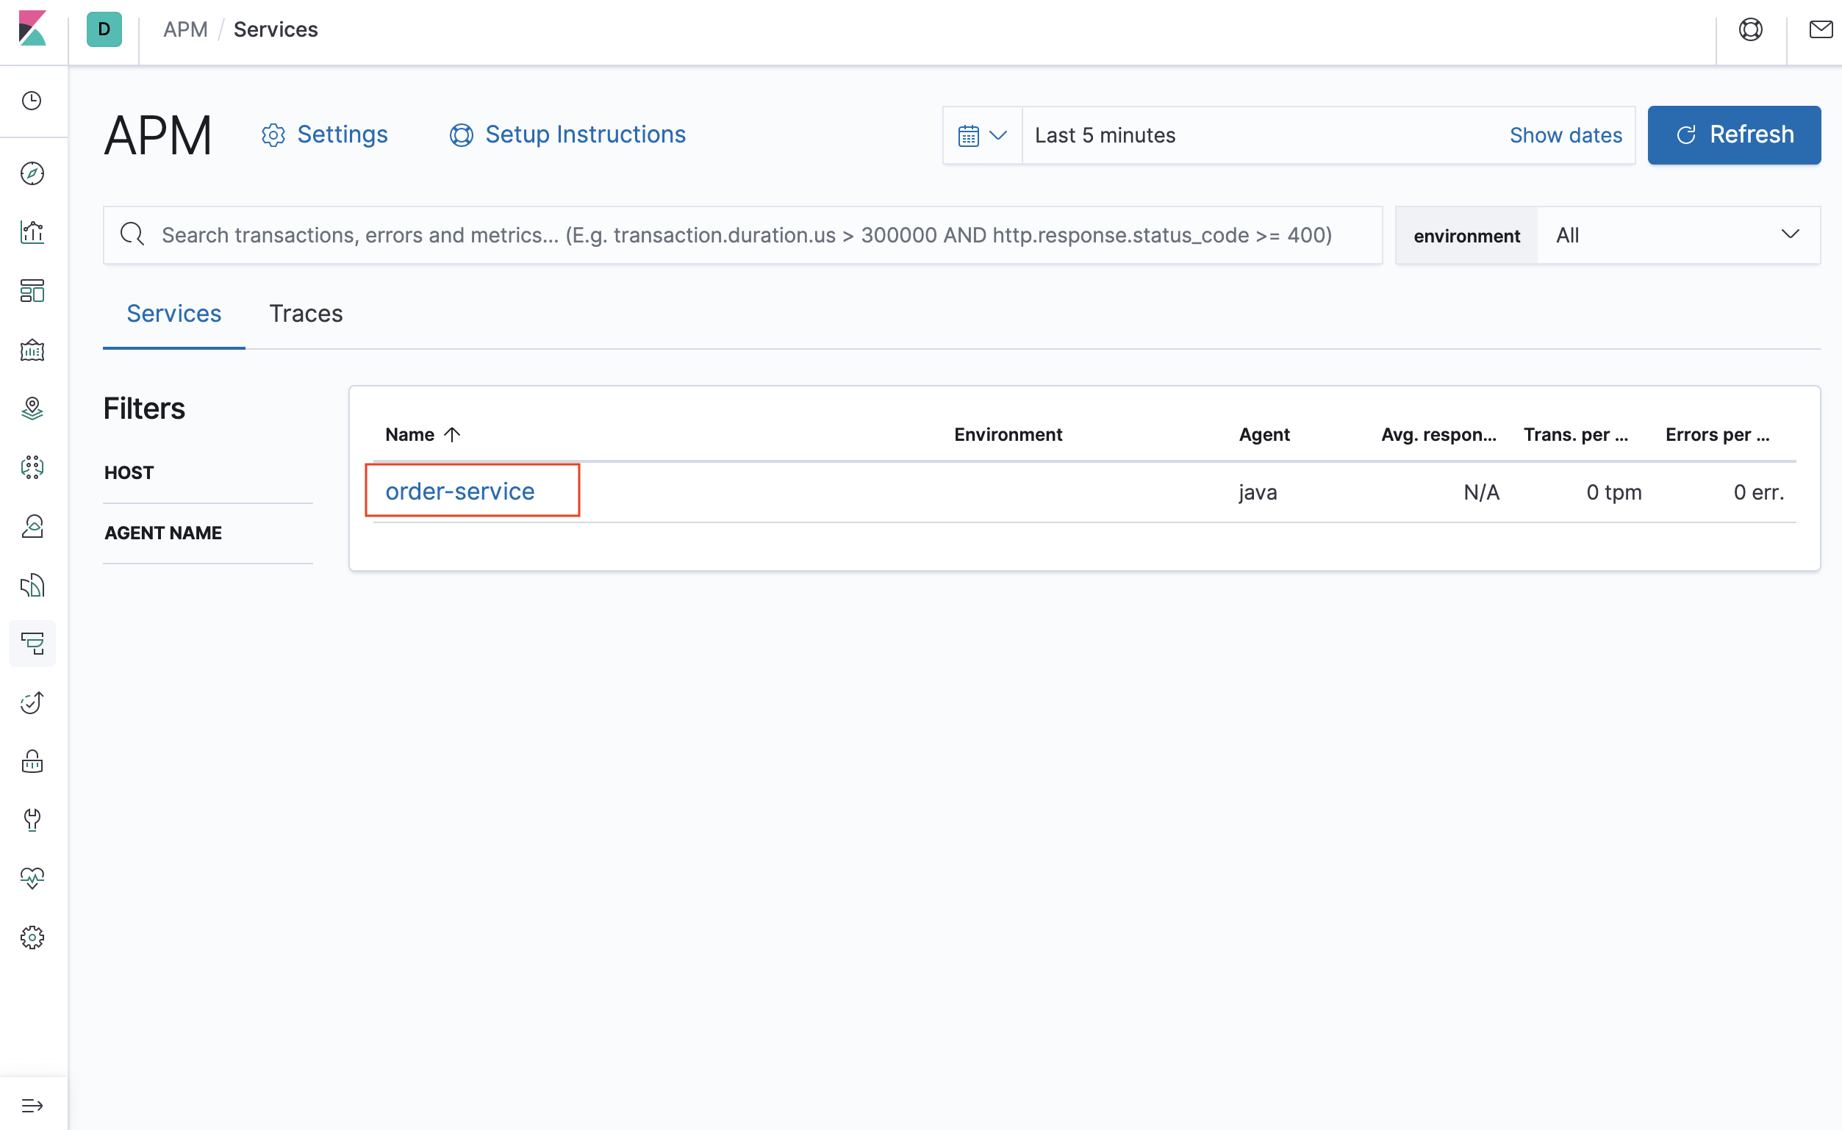Open Discover via compass icon
This screenshot has height=1130, width=1842.
coord(32,173)
